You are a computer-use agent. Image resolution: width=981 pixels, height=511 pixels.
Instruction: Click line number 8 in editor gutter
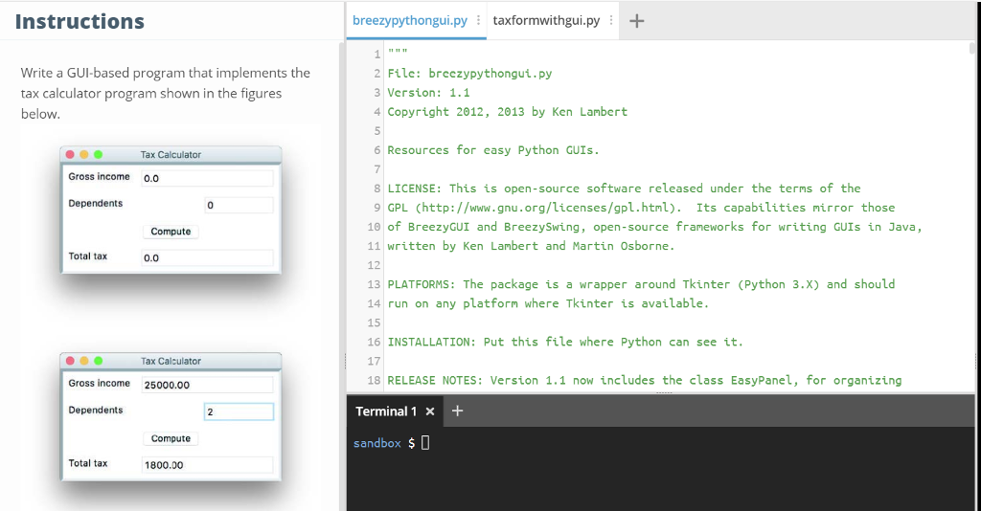(x=377, y=189)
